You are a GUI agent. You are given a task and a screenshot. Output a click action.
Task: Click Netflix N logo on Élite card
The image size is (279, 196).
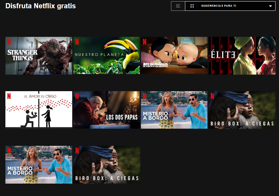212,41
